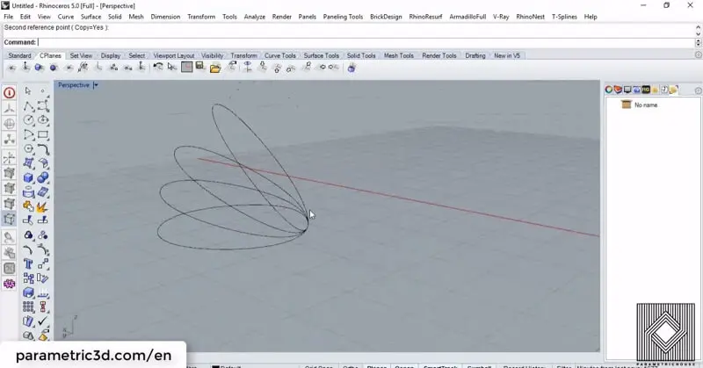Image resolution: width=703 pixels, height=368 pixels.
Task: Click the magenta gear icon in left sidebar
Action: 10,284
